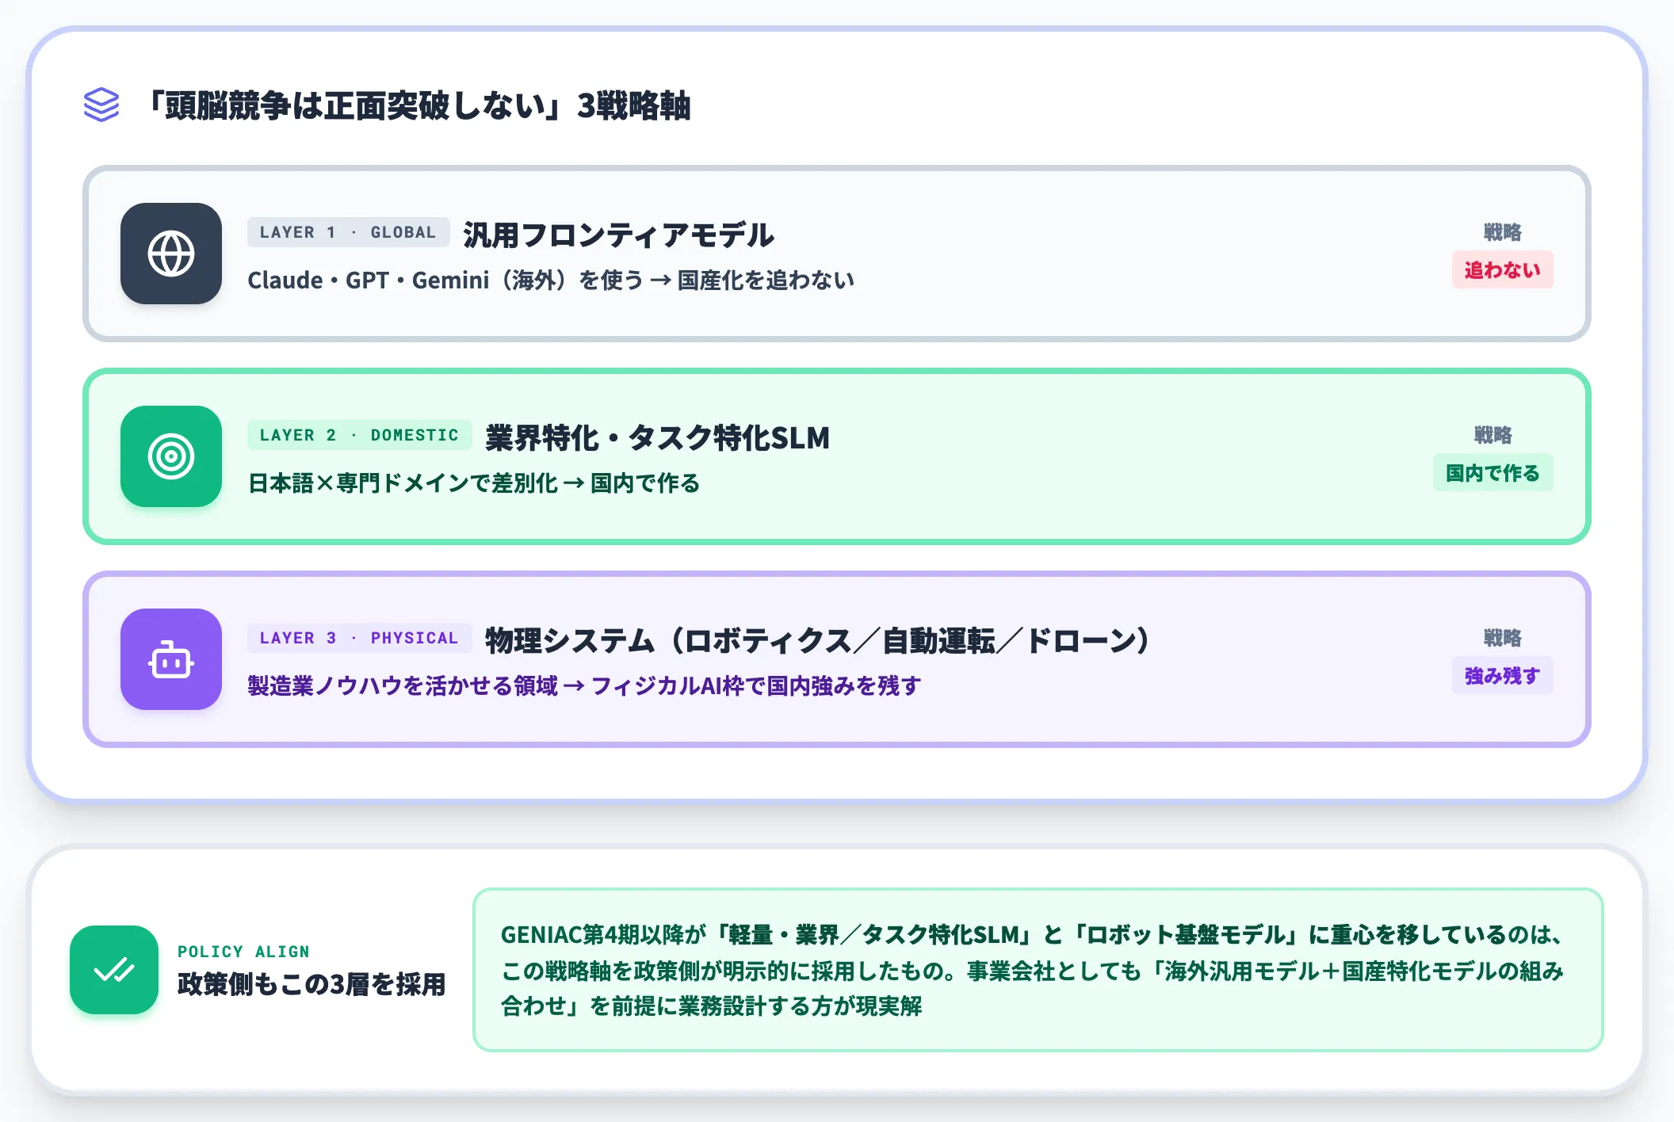
Task: Click the purple robot icon for Layer 3
Action: click(171, 659)
